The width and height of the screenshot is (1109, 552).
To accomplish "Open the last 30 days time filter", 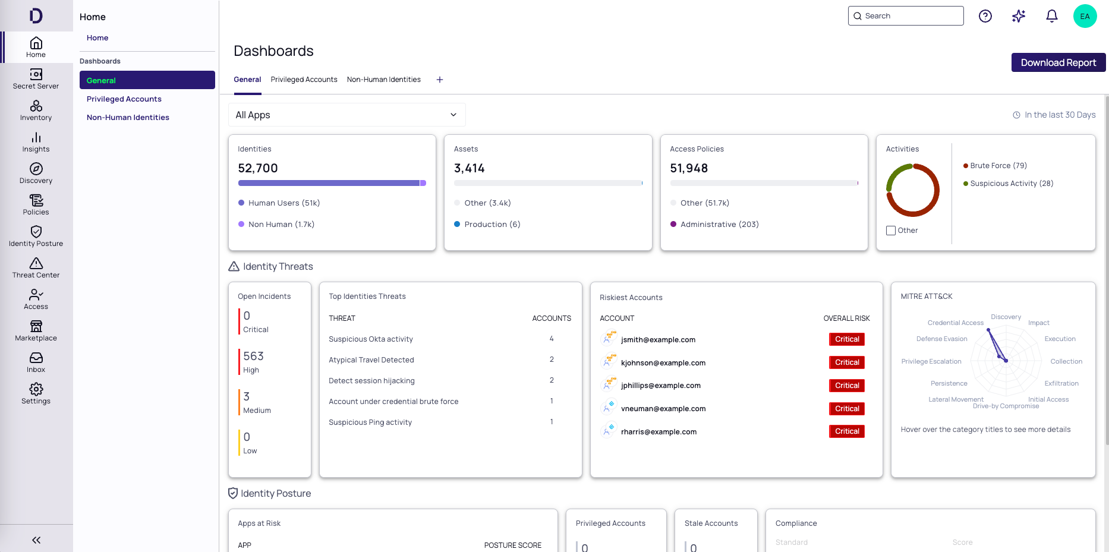I will pos(1054,114).
